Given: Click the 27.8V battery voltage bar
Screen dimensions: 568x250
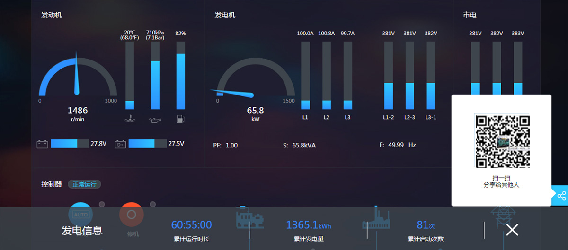Looking at the screenshot, I should click(69, 144).
